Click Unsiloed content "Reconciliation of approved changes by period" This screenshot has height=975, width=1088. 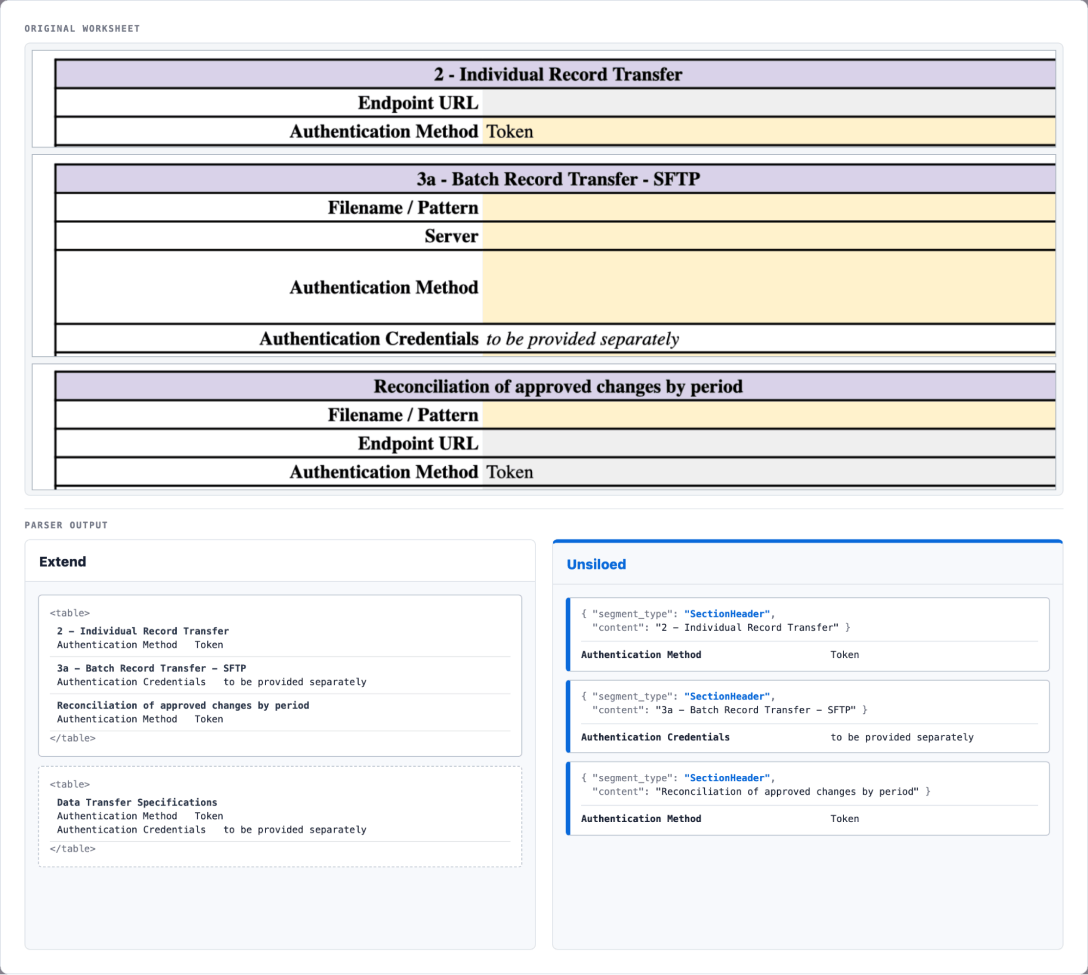pyautogui.click(x=787, y=792)
